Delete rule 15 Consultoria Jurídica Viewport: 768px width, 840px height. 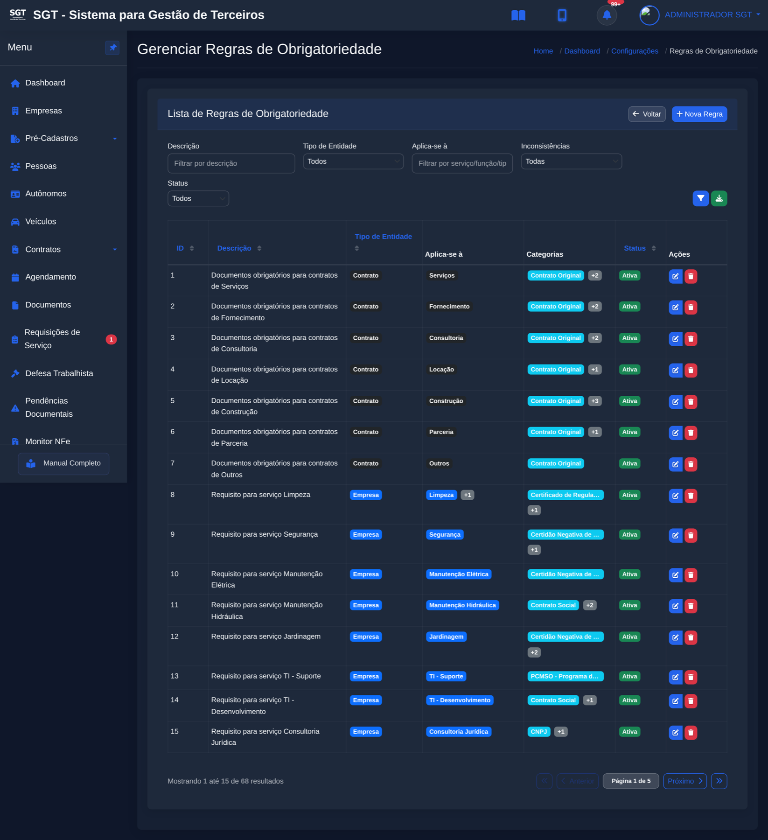(x=691, y=733)
